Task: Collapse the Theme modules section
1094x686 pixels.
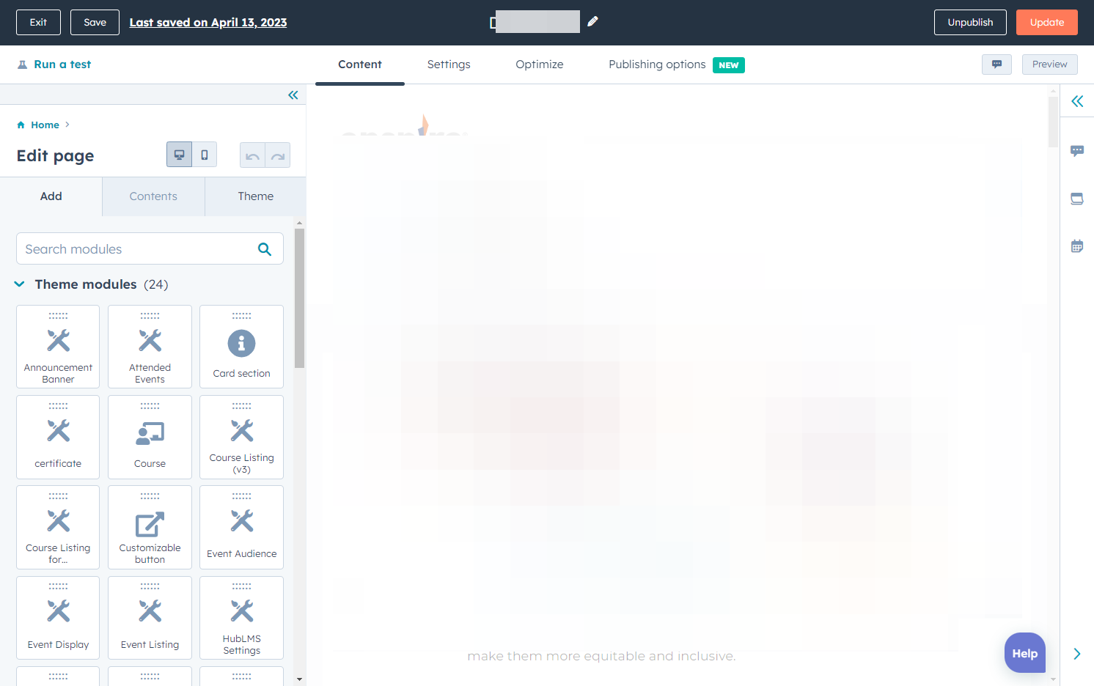Action: (20, 284)
